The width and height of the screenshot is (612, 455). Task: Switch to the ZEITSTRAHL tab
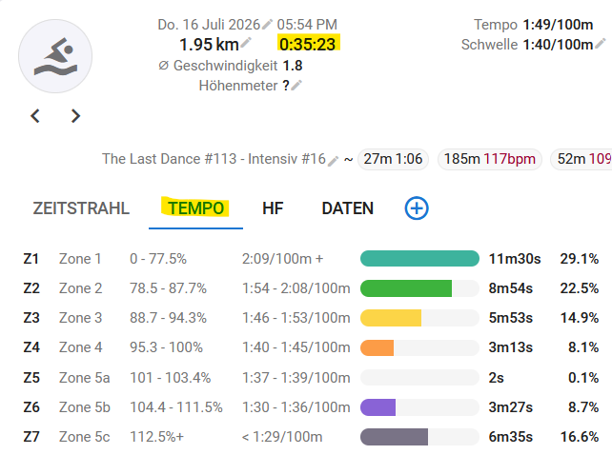coord(81,208)
